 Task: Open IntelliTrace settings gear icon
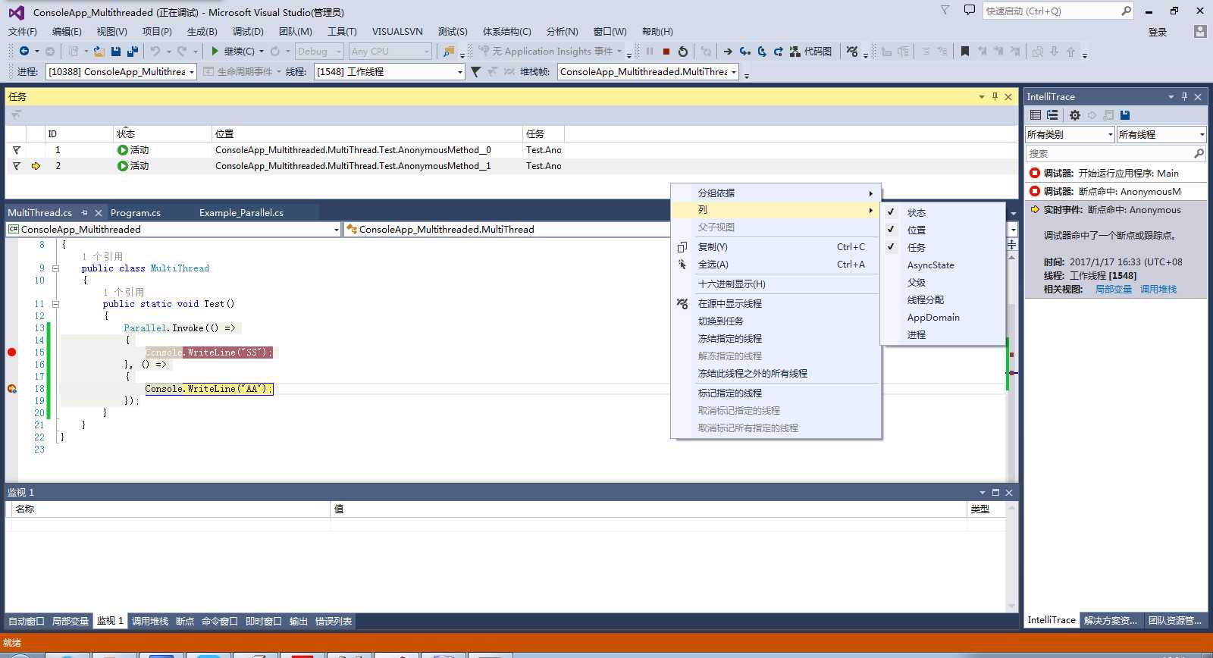[1075, 115]
